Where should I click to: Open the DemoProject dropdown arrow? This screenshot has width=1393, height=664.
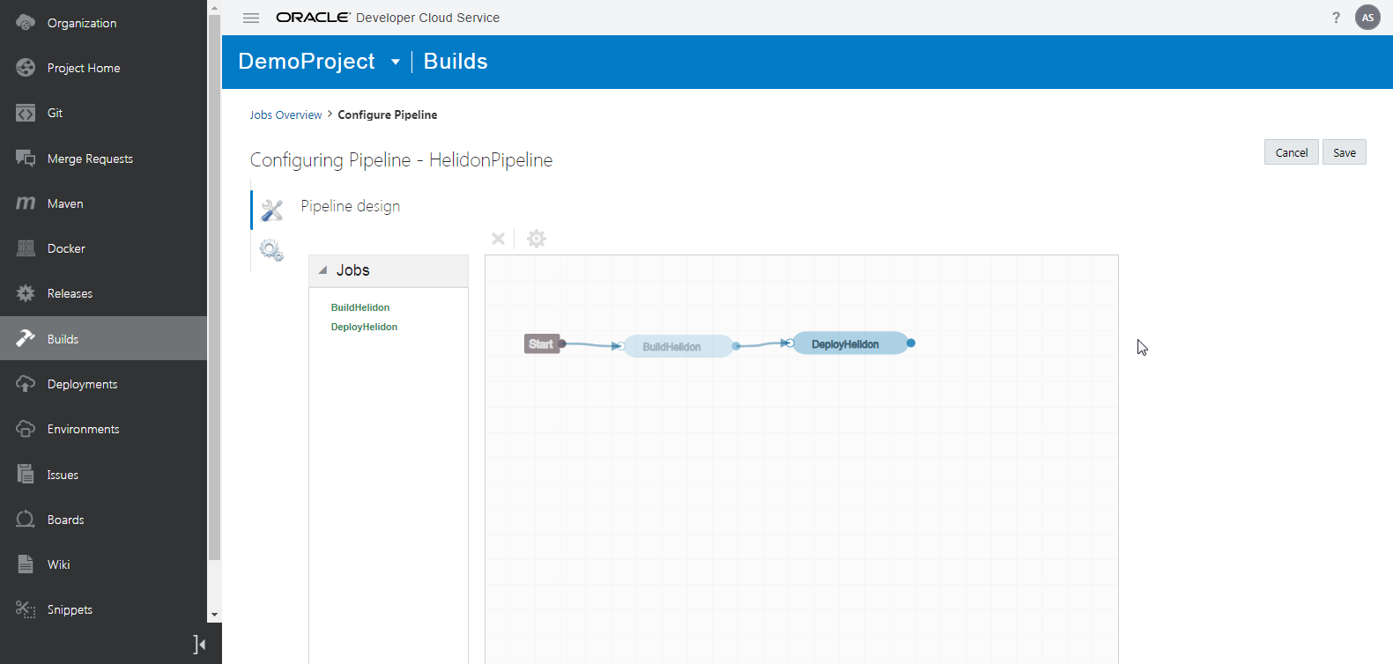(x=396, y=62)
